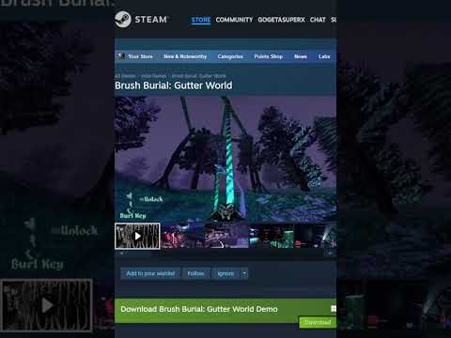The width and height of the screenshot is (451, 338).
Task: Open the Categories dropdown menu
Action: click(230, 56)
